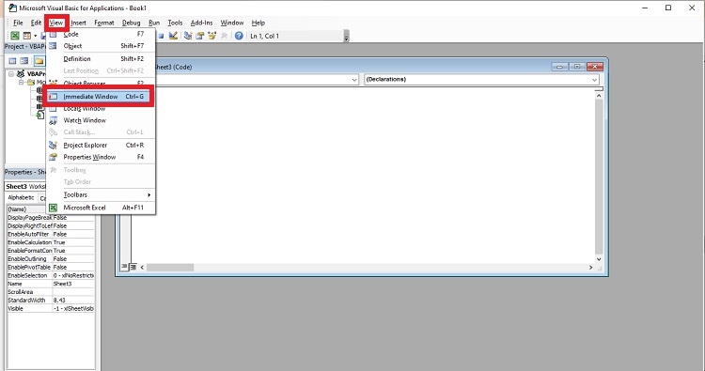Click the EnableOutlining False value
Image resolution: width=705 pixels, height=371 pixels.
click(x=73, y=259)
